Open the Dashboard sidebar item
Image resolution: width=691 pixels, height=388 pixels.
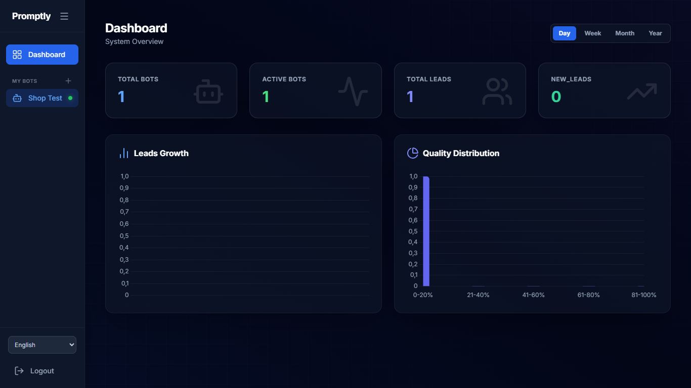(x=42, y=55)
